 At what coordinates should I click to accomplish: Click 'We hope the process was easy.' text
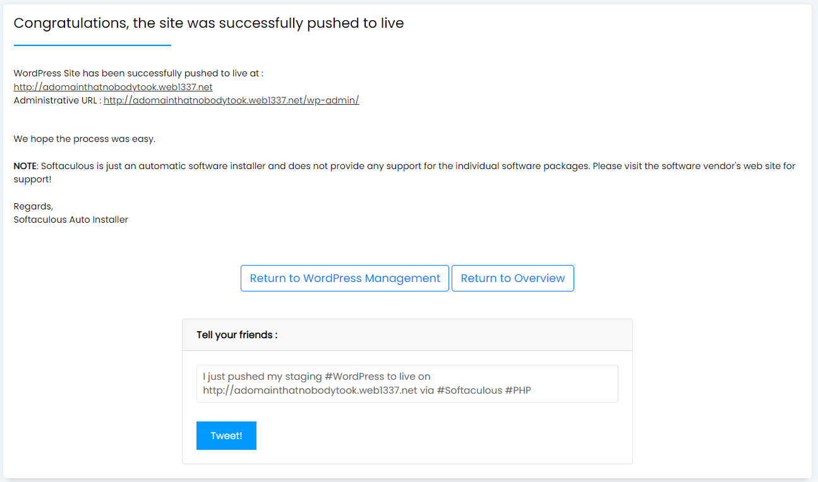pyautogui.click(x=84, y=139)
